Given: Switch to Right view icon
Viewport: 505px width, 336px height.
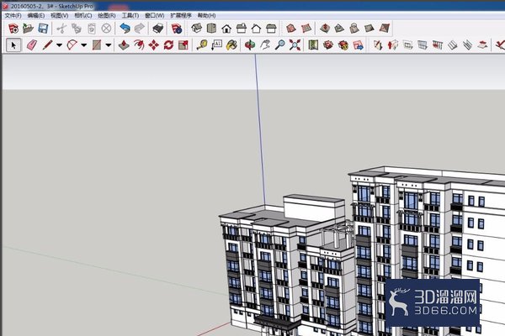Looking at the screenshot, I should [x=242, y=29].
